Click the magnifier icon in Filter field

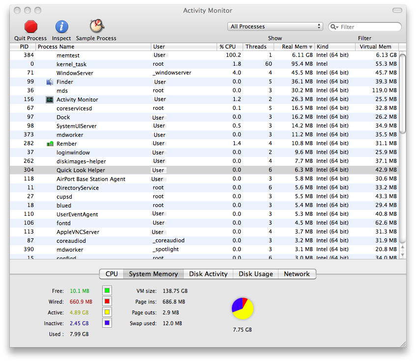334,27
